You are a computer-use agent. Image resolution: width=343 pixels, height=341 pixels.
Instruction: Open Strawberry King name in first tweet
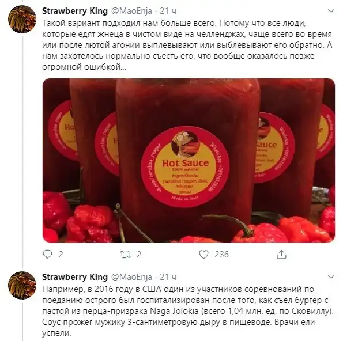pos(75,11)
